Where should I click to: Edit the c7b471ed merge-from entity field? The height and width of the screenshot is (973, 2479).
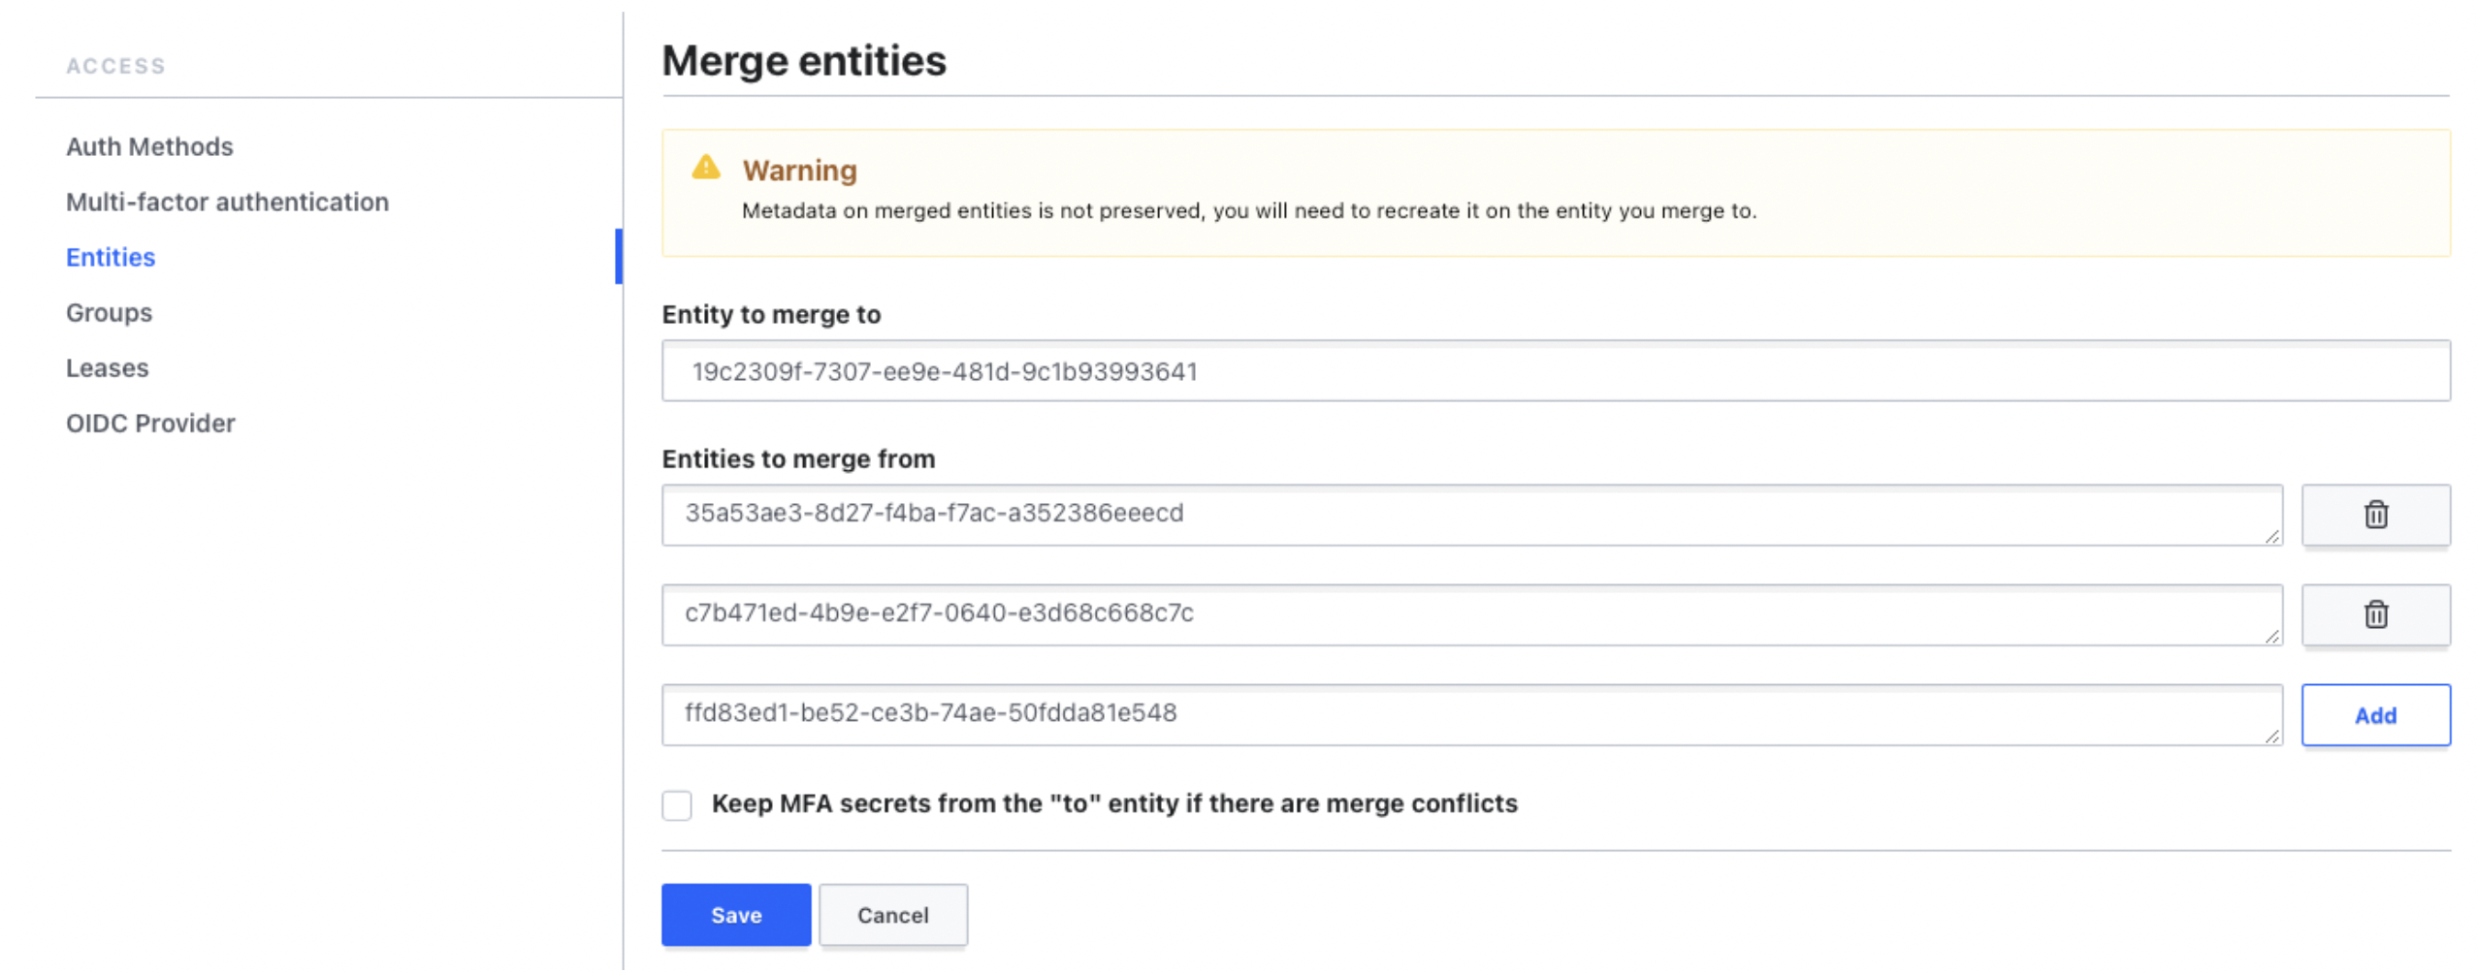point(1470,614)
